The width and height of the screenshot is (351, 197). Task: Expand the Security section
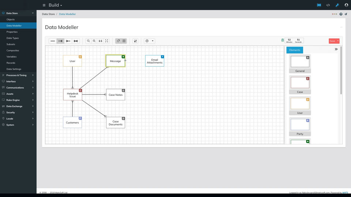pyautogui.click(x=18, y=113)
